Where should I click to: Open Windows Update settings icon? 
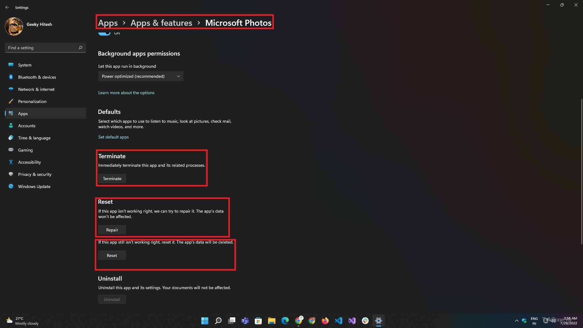(x=11, y=186)
